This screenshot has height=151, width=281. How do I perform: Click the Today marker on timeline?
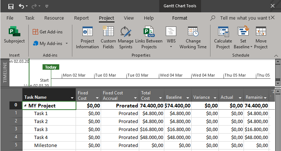click(x=51, y=67)
